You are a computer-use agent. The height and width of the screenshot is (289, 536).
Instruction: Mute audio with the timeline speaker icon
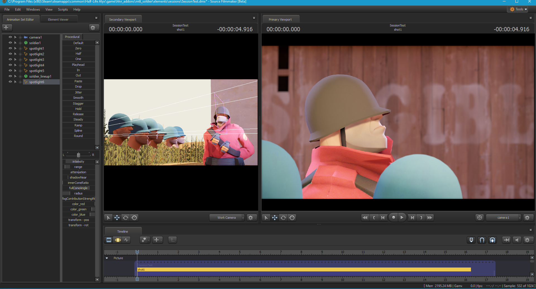click(517, 240)
